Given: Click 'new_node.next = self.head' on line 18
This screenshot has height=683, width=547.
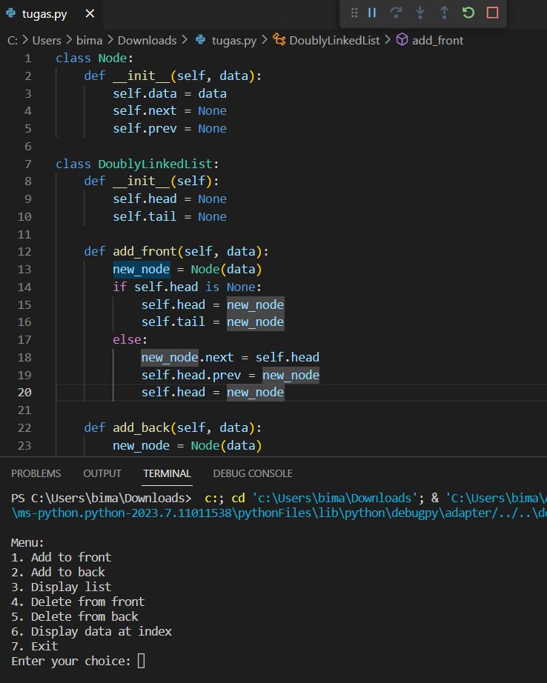Looking at the screenshot, I should 230,358.
